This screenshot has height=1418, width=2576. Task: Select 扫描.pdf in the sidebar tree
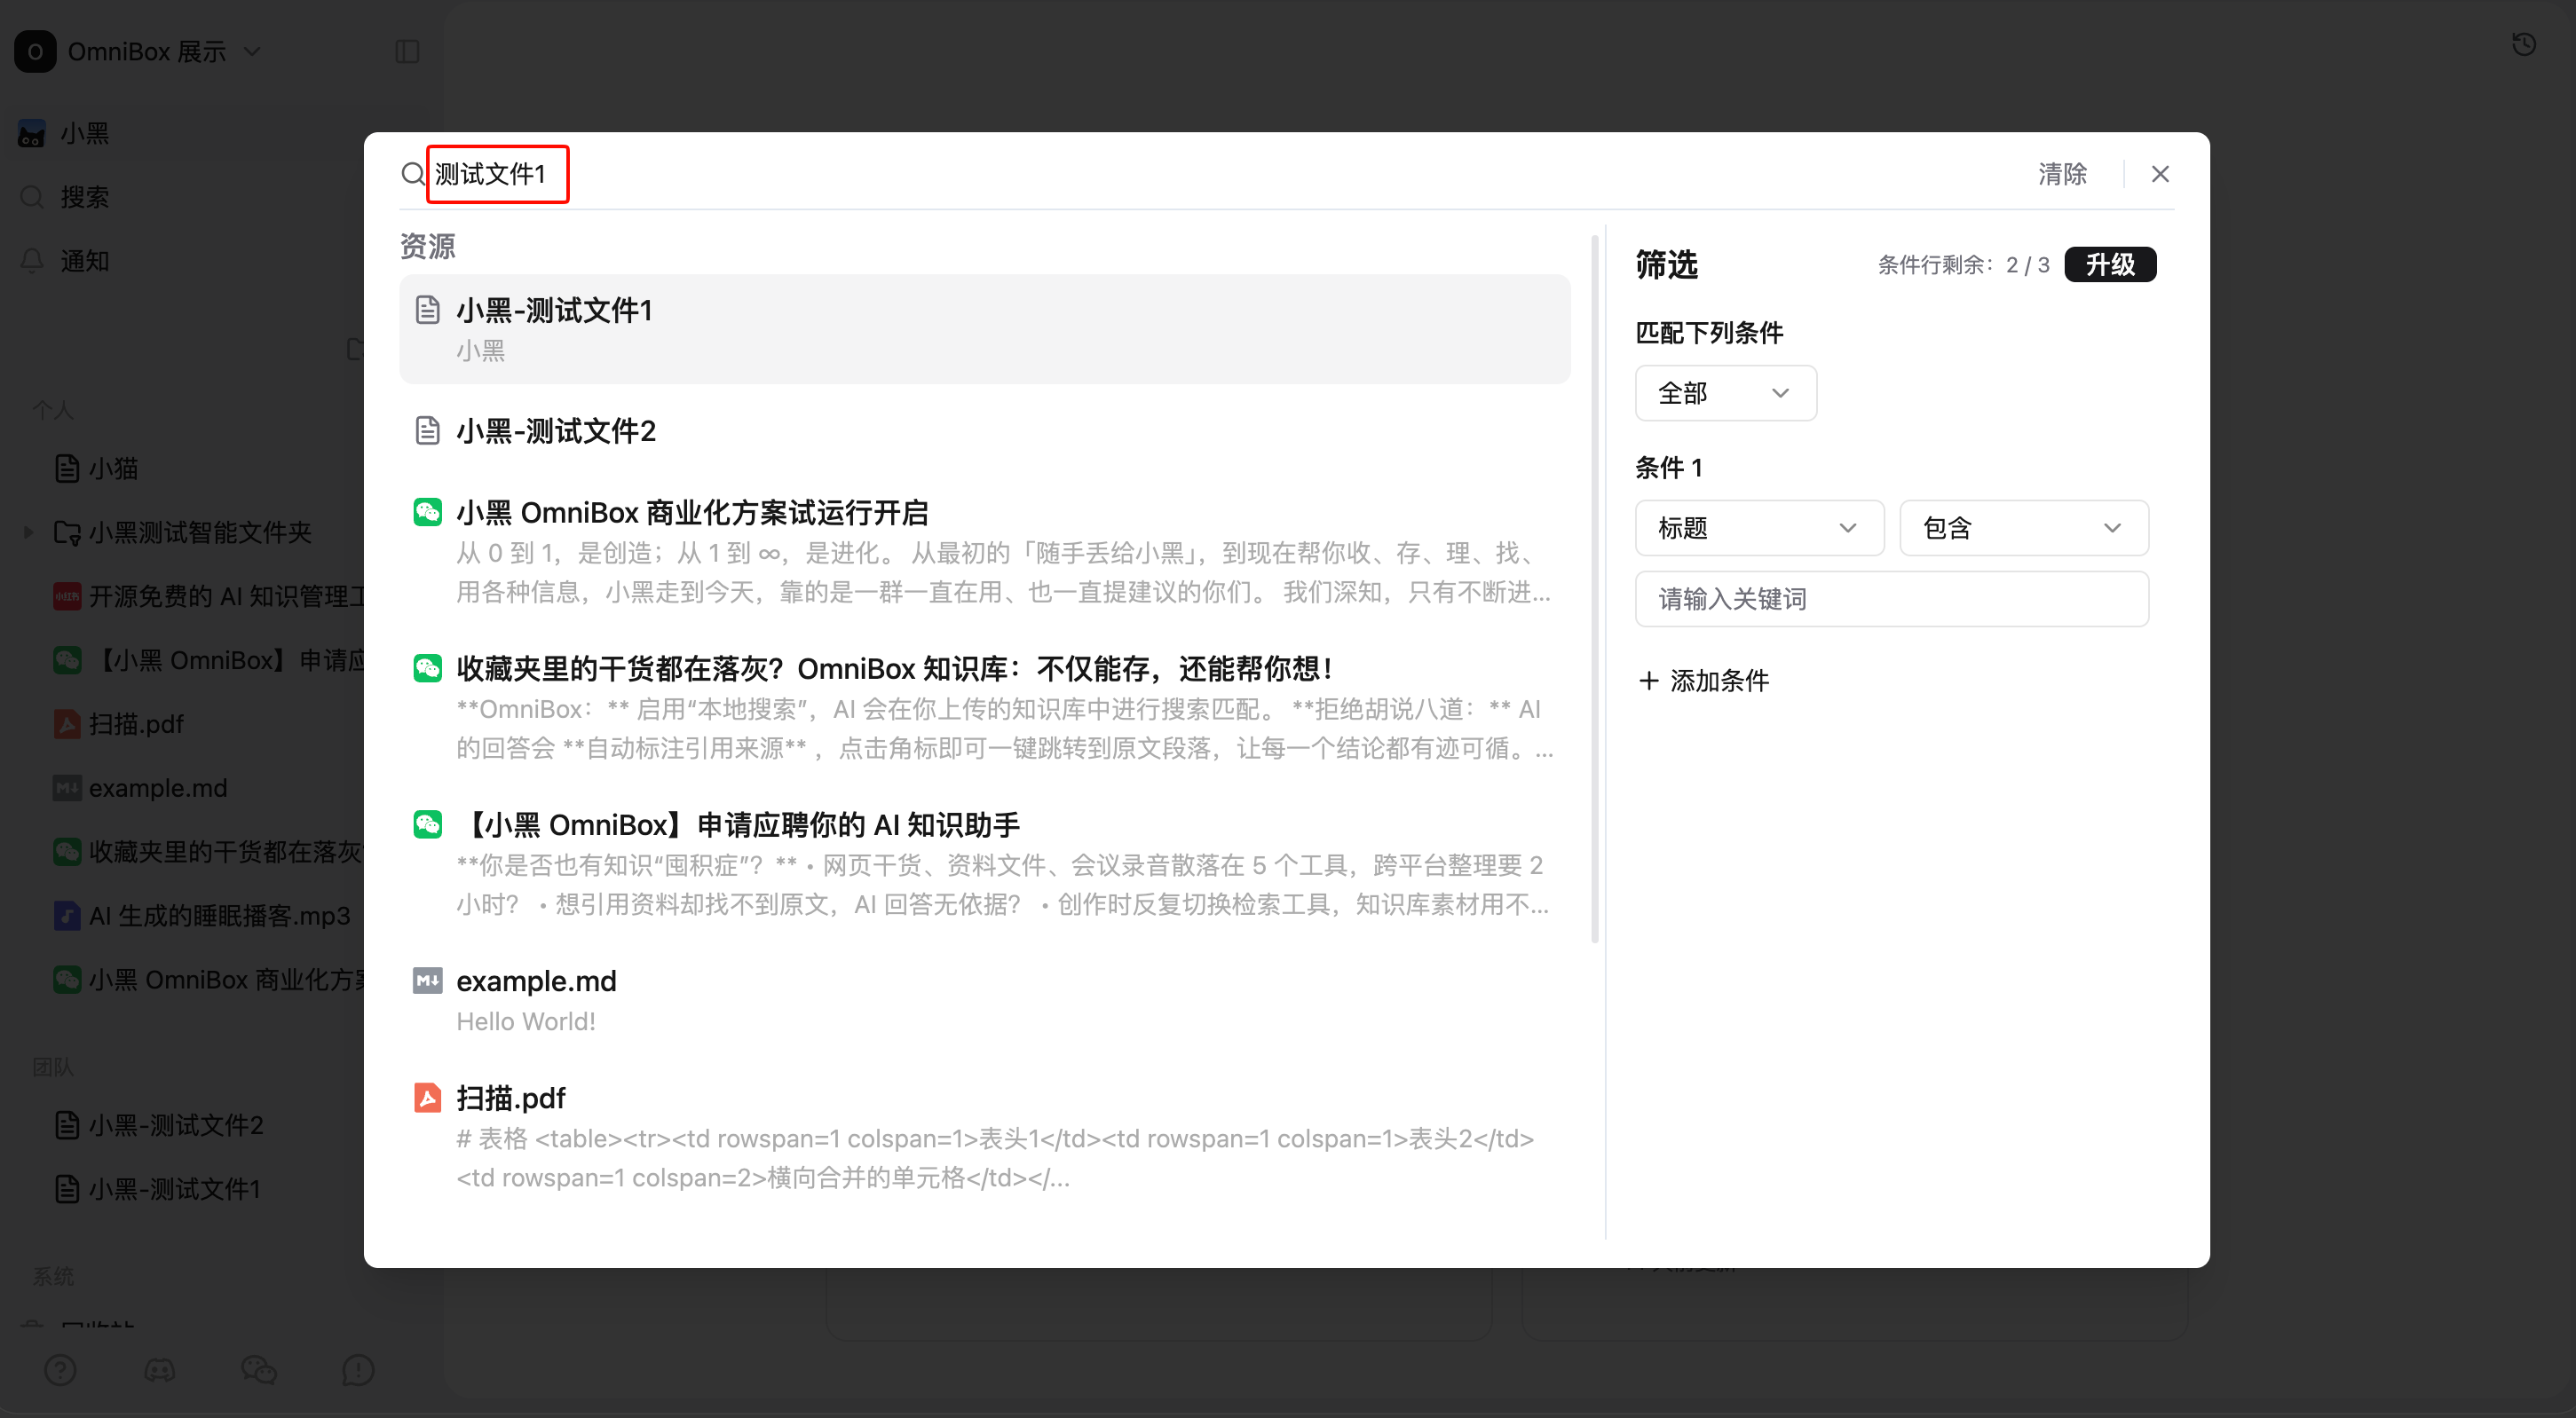(136, 724)
